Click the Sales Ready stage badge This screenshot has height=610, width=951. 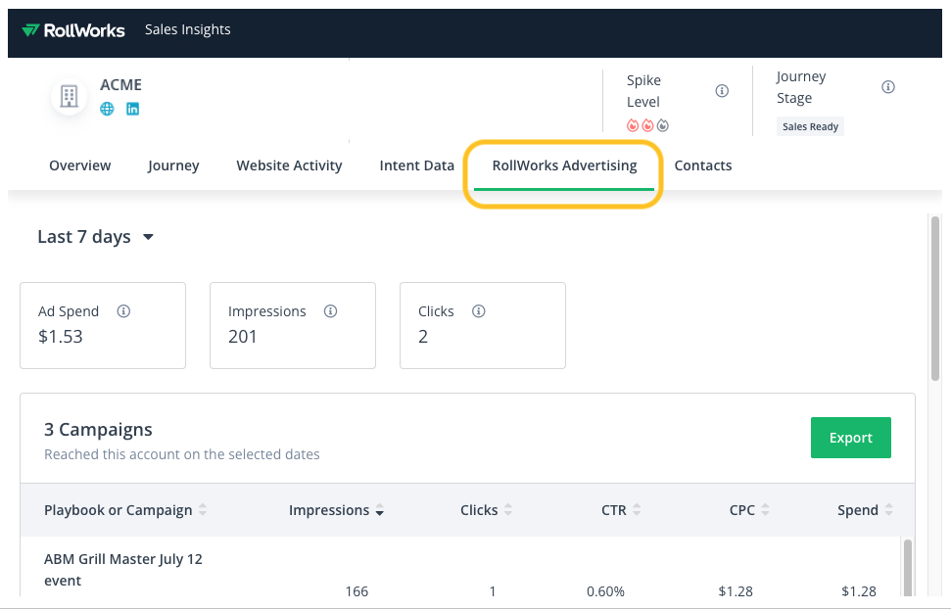click(x=810, y=126)
